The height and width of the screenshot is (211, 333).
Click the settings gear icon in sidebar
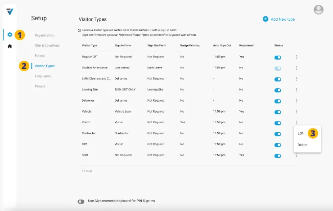coord(9,35)
